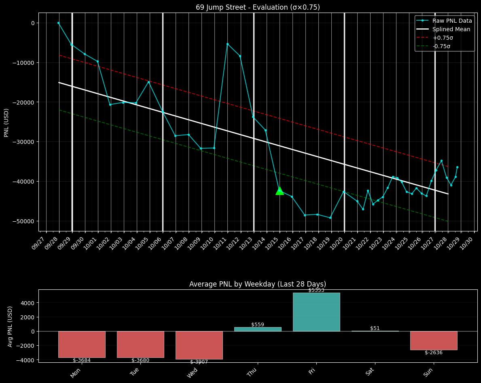481x383 pixels.
Task: Click the Splined Mean legend label
Action: [x=451, y=29]
